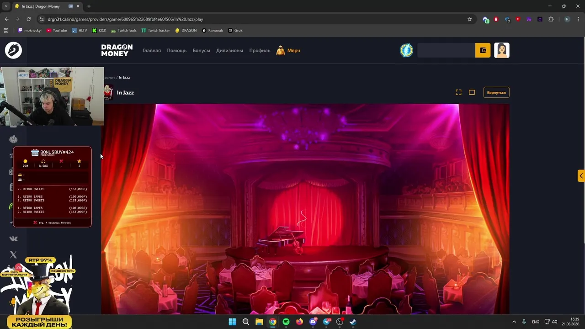
Task: Open the yellow wallet button
Action: [x=483, y=50]
